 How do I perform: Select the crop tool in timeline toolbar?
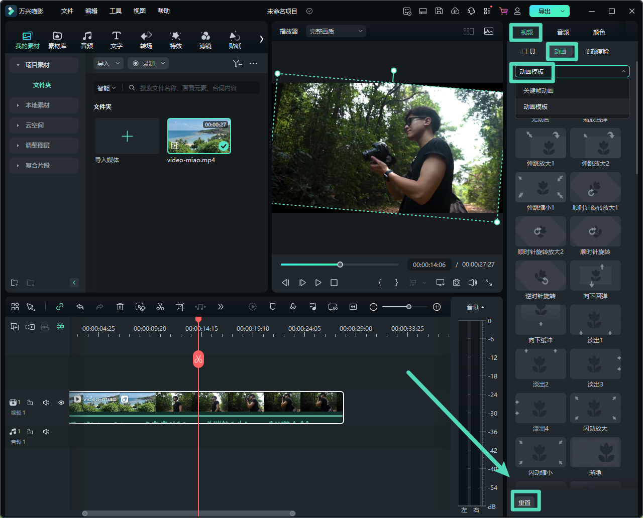(x=180, y=307)
